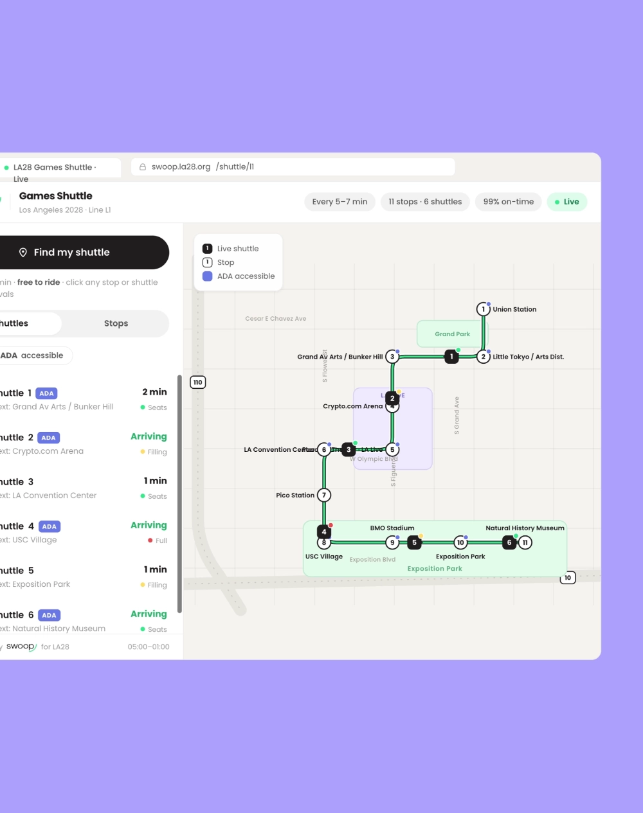Click the 10 freeway shield on map
The height and width of the screenshot is (813, 643).
568,578
